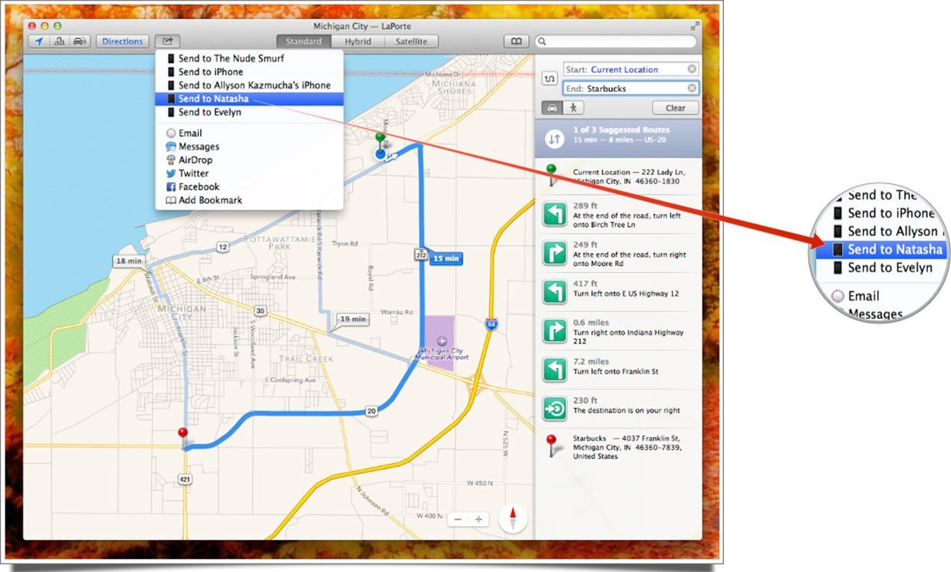Select the 417 ft E US Highway 12 step
Viewport: 951px width, 572px height.
[618, 291]
